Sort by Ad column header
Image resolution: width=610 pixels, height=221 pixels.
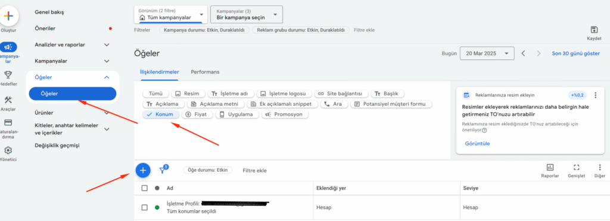coord(170,188)
